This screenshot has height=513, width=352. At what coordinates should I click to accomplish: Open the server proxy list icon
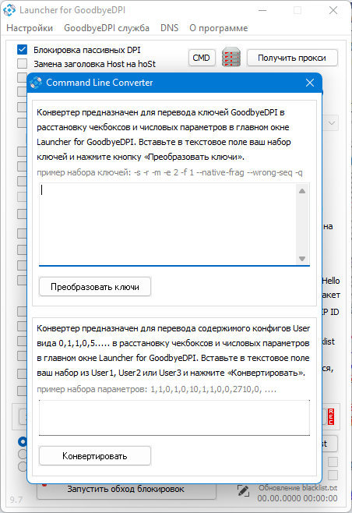click(231, 57)
